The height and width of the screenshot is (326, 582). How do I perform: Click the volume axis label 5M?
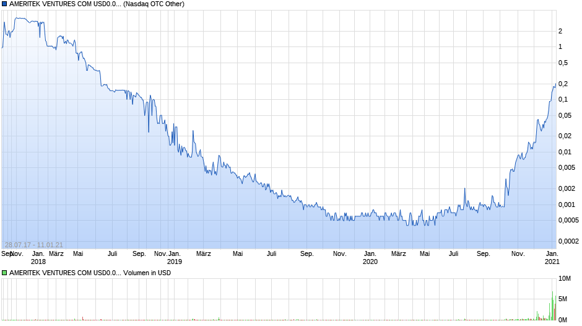click(563, 299)
